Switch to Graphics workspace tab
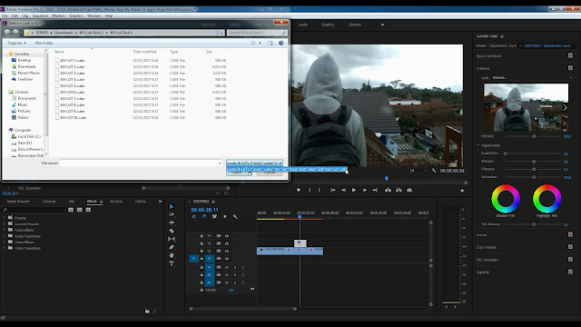 328,25
